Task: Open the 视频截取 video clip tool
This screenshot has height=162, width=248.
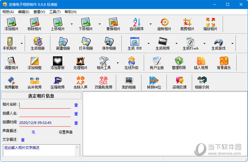Action: pos(12,82)
